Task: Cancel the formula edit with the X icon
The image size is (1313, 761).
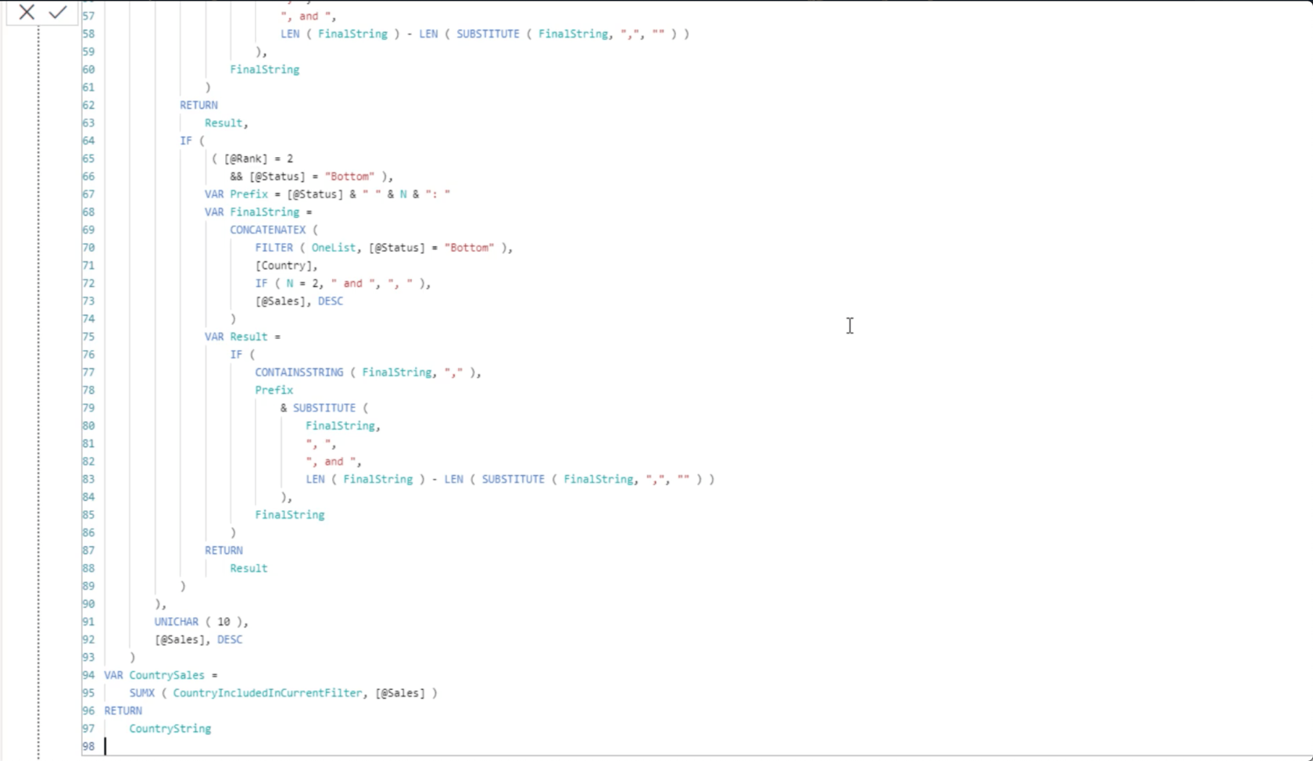Action: [x=27, y=13]
